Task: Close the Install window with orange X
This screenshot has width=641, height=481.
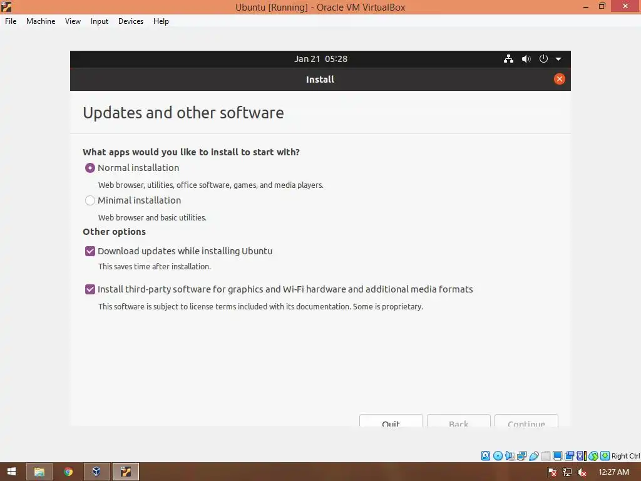Action: coord(559,79)
